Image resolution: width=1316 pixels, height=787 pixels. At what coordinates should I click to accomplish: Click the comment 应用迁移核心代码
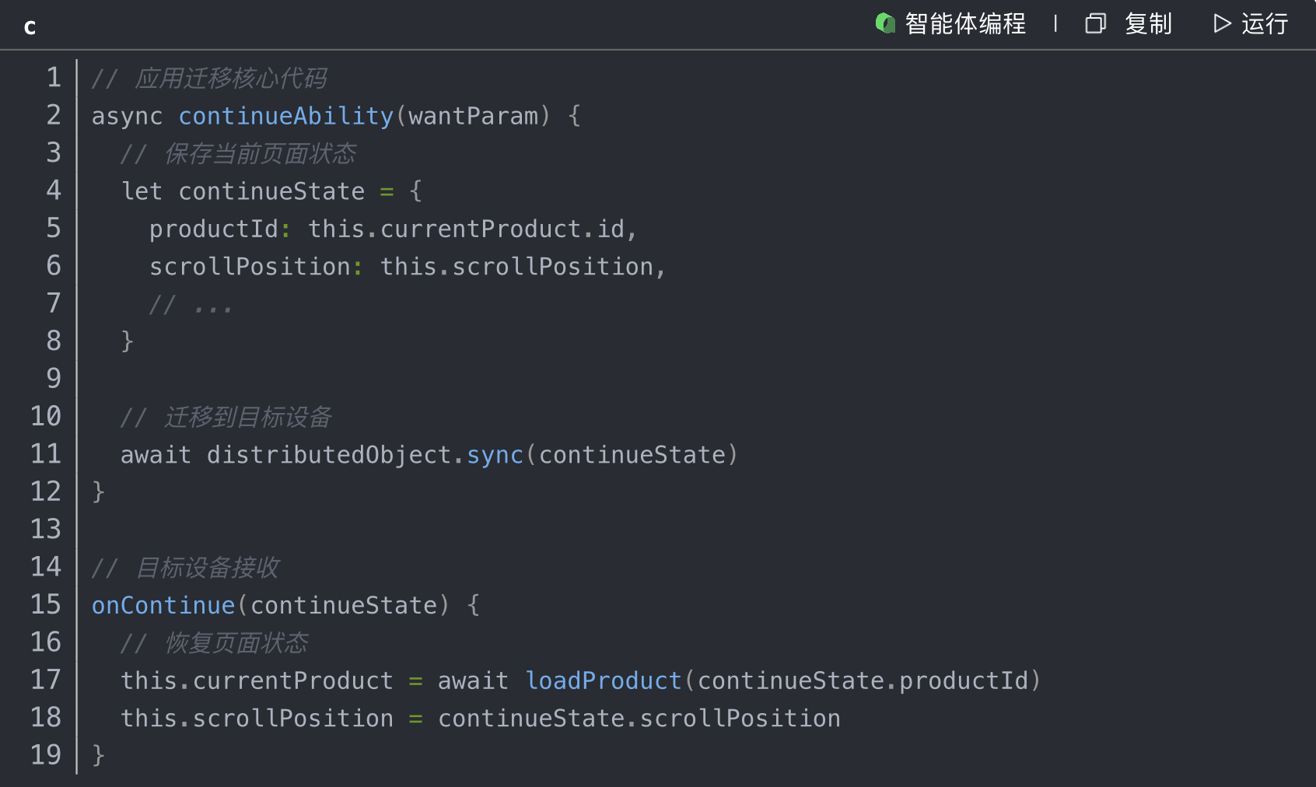coord(230,78)
